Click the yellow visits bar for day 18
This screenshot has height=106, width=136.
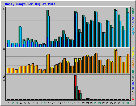pyautogui.click(x=75, y=66)
